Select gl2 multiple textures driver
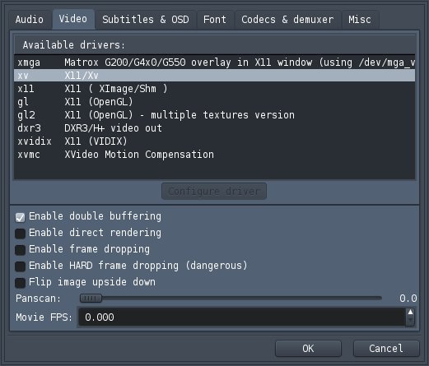 pyautogui.click(x=214, y=115)
